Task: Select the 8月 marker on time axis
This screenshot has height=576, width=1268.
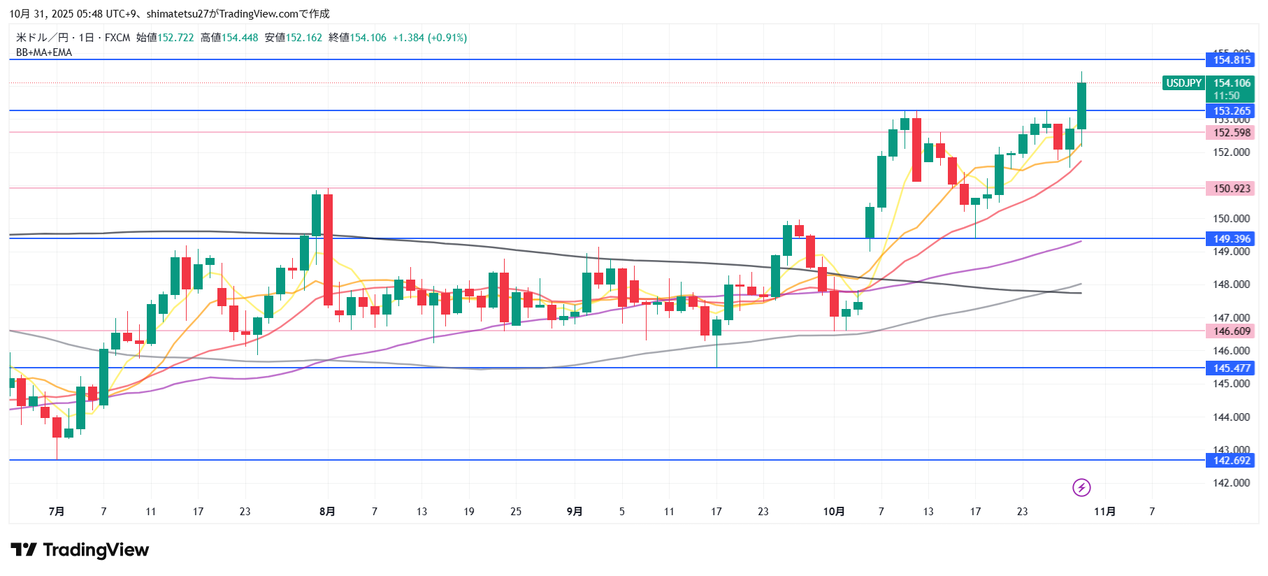Action: [327, 512]
